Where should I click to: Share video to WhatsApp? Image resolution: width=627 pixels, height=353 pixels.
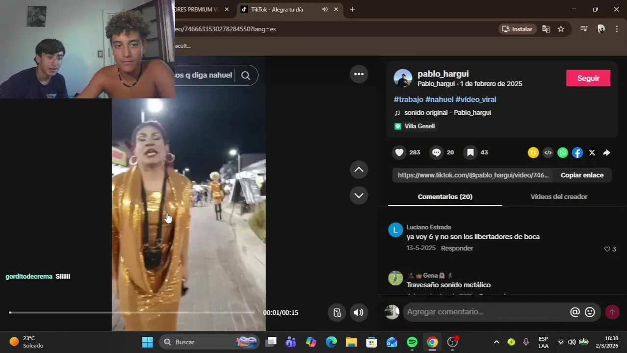click(x=563, y=152)
